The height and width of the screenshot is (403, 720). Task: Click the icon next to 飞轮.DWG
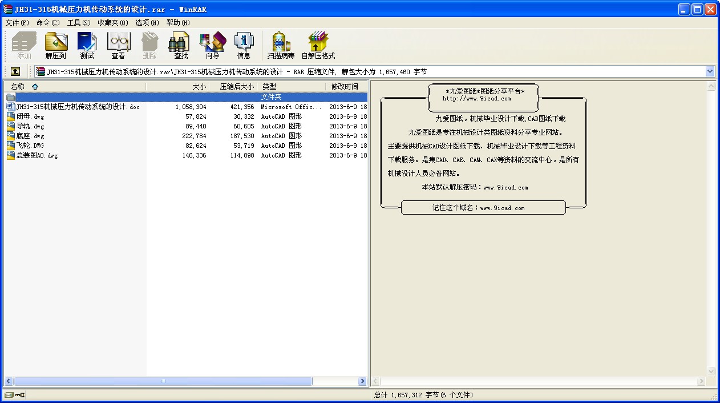[x=11, y=146]
